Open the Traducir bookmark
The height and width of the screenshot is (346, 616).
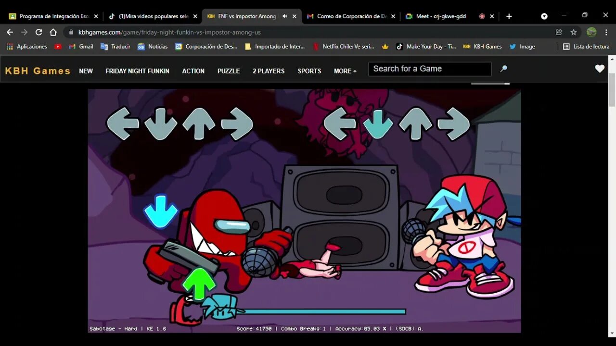(x=115, y=47)
